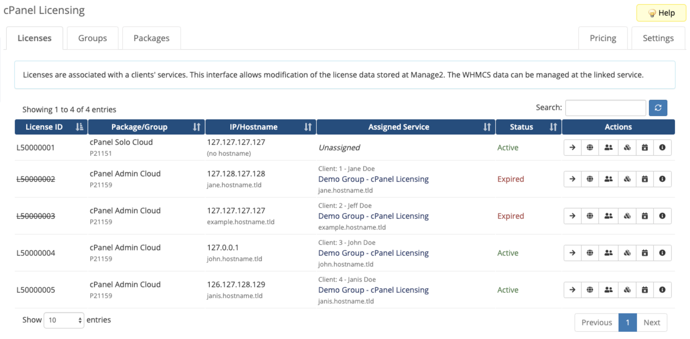Click the globe action for license L50000003
The width and height of the screenshot is (690, 339).
[590, 216]
